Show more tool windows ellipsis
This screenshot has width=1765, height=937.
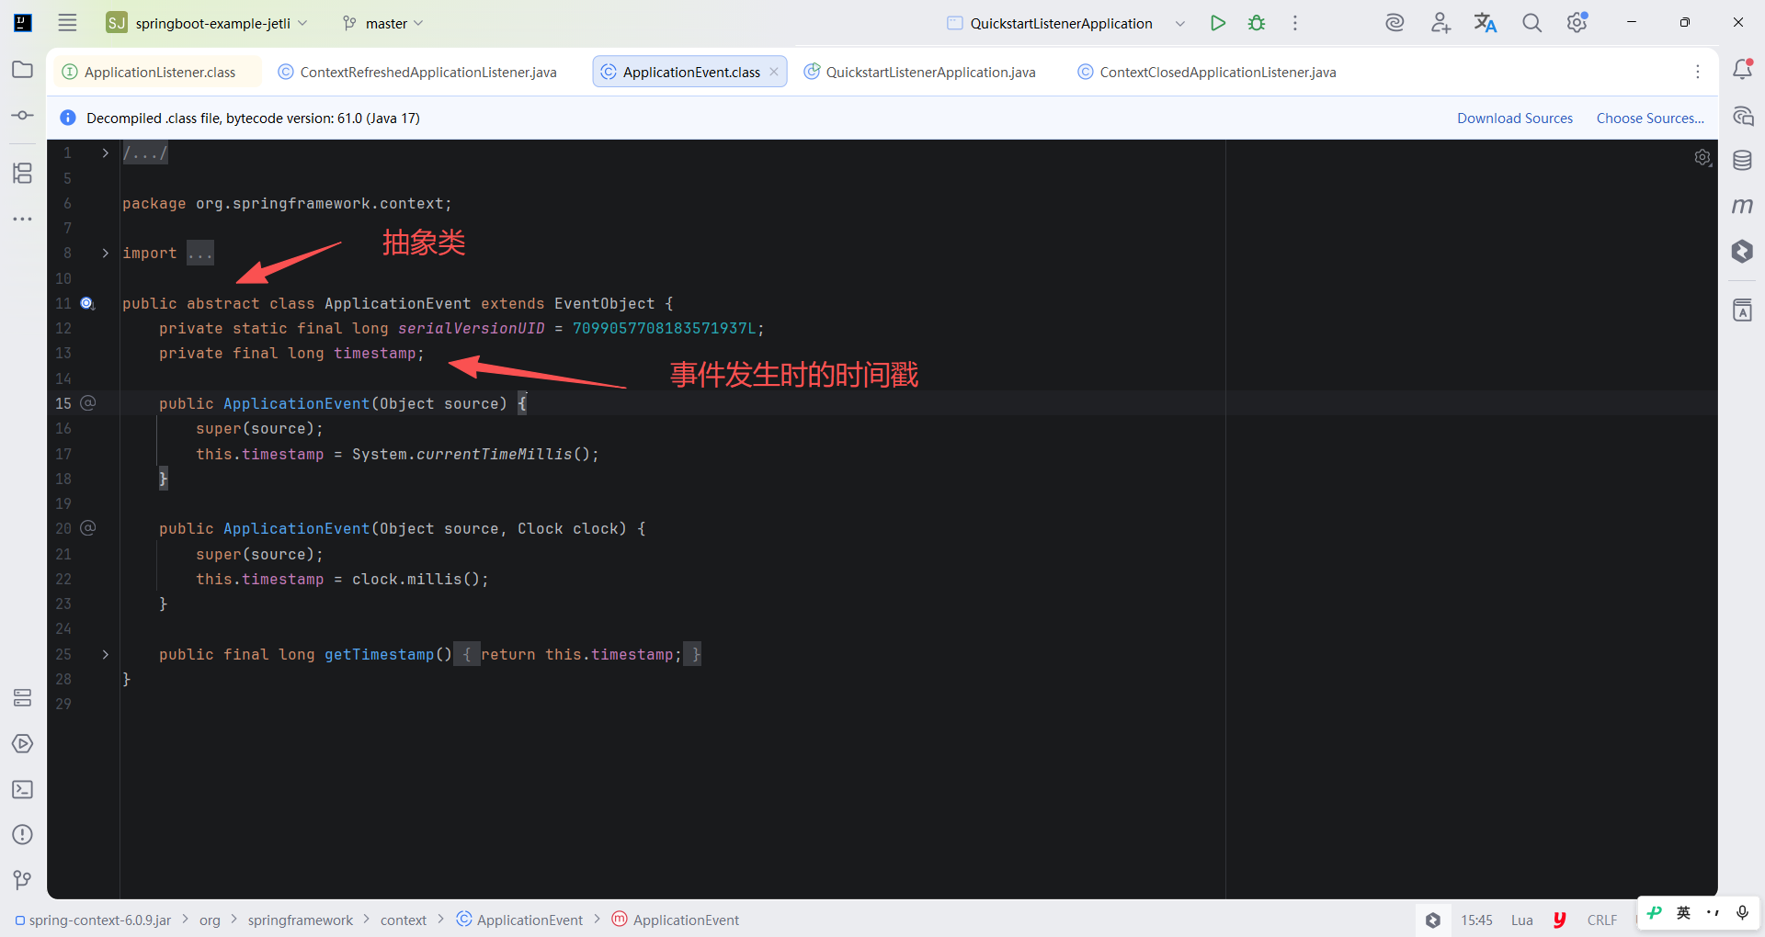point(23,219)
